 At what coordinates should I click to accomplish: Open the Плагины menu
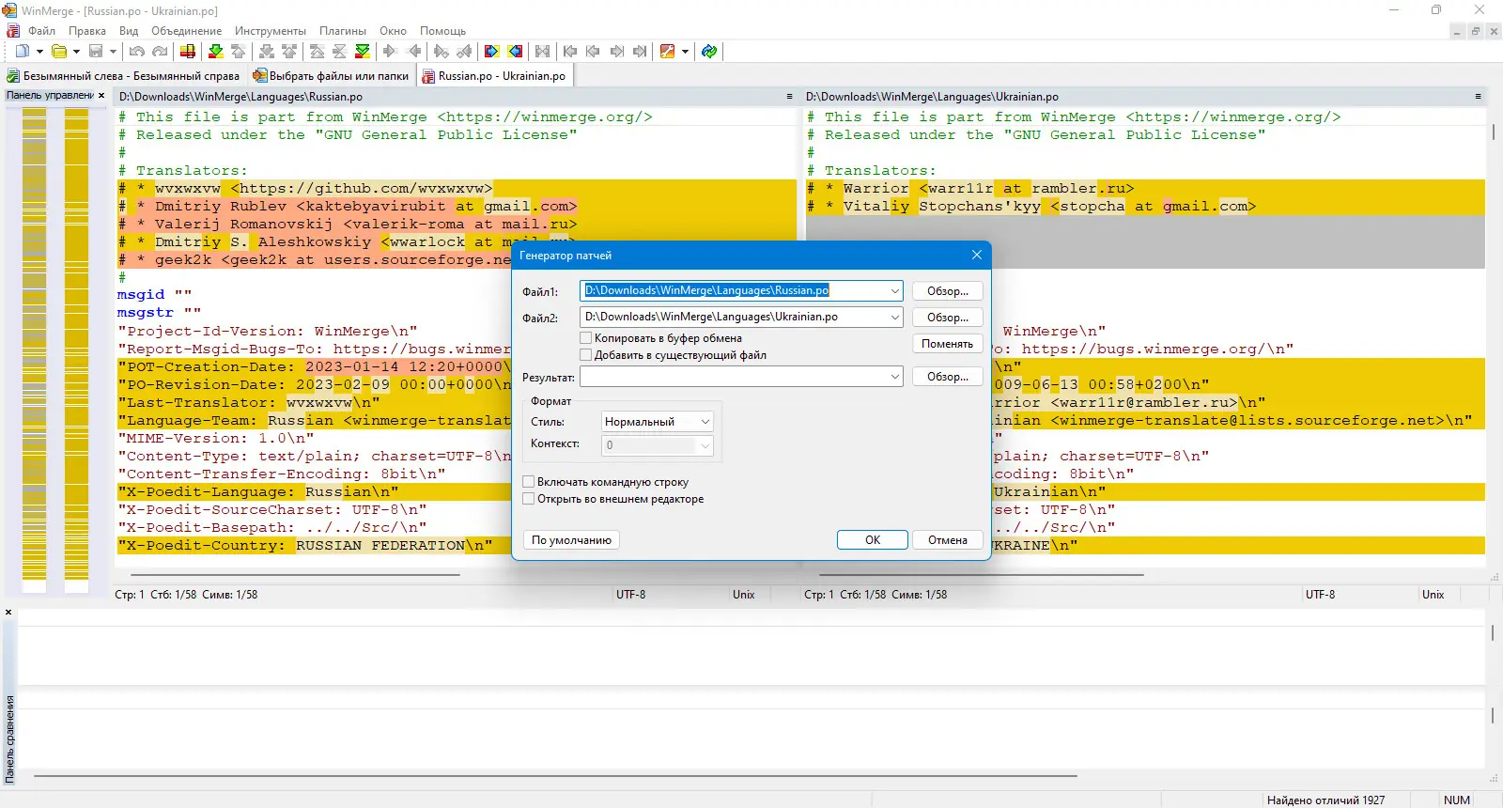[x=343, y=31]
